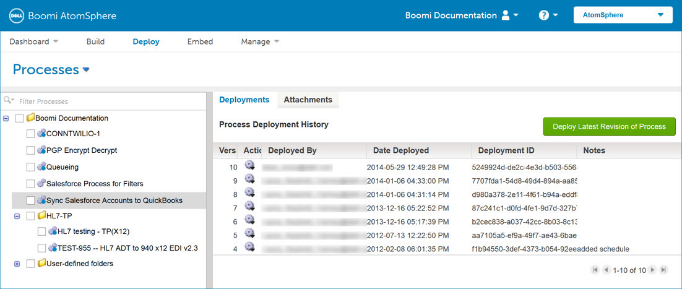Click the CONNTWILIO-1 process gear icon
This screenshot has height=289, width=682.
[41, 133]
